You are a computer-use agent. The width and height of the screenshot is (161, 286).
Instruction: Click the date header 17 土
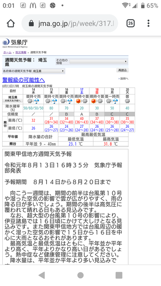[82, 91]
